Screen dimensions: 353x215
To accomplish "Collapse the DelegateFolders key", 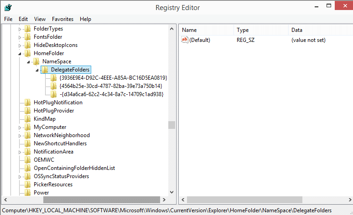I will [x=37, y=71].
